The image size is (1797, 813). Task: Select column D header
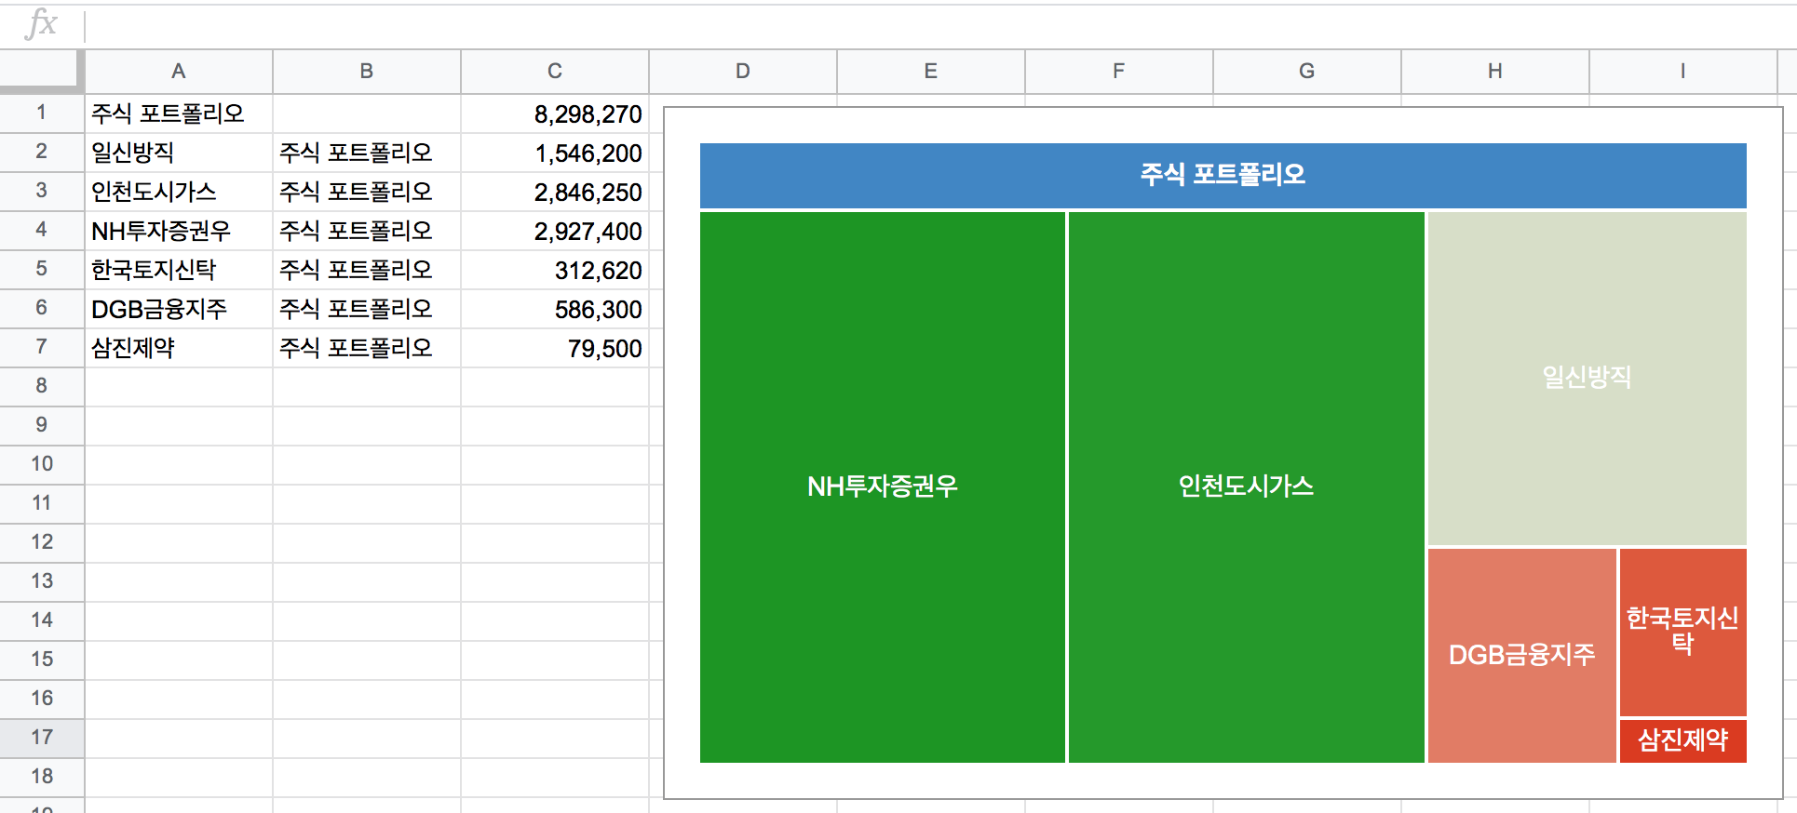pyautogui.click(x=743, y=72)
